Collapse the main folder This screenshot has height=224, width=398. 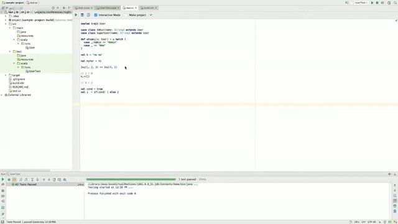click(10, 27)
